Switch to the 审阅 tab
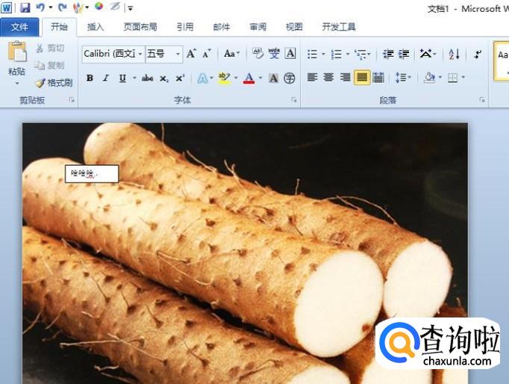509x384 pixels. tap(257, 27)
